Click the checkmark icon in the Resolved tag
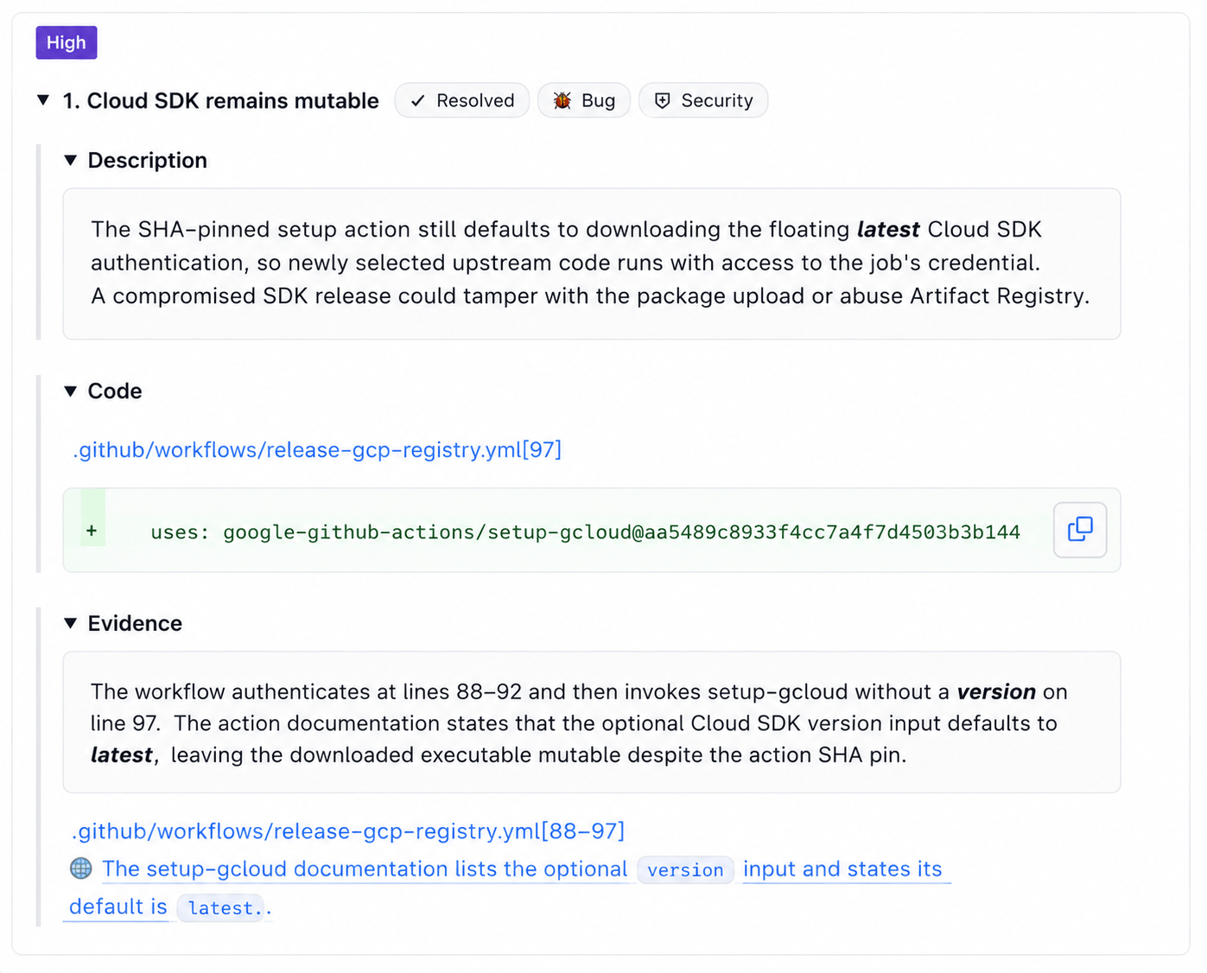The image size is (1207, 973). click(418, 101)
